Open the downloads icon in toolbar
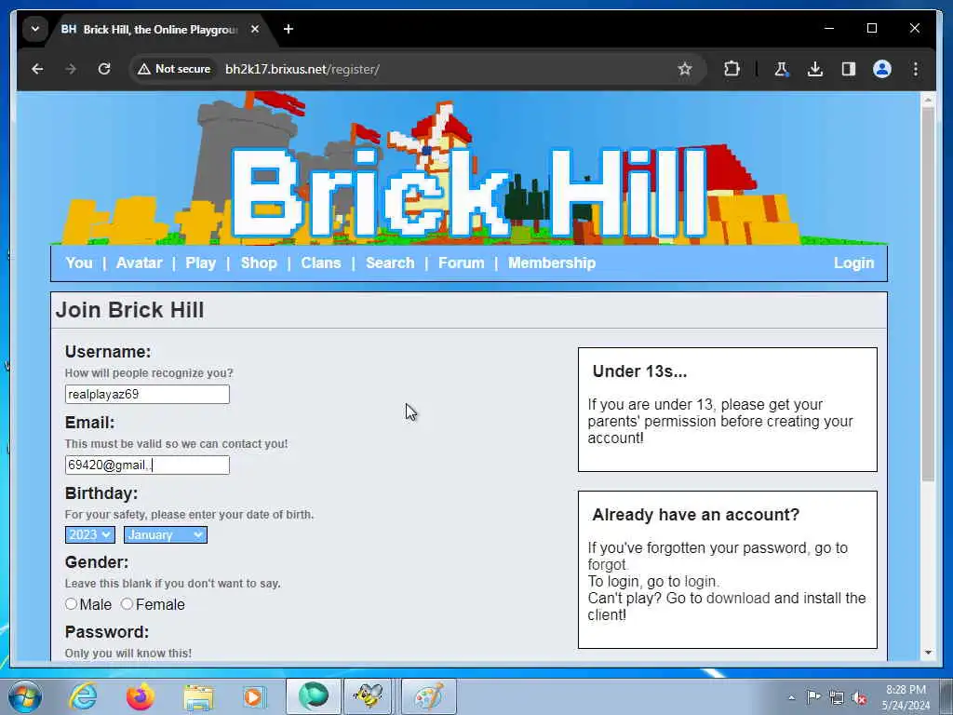 click(815, 69)
